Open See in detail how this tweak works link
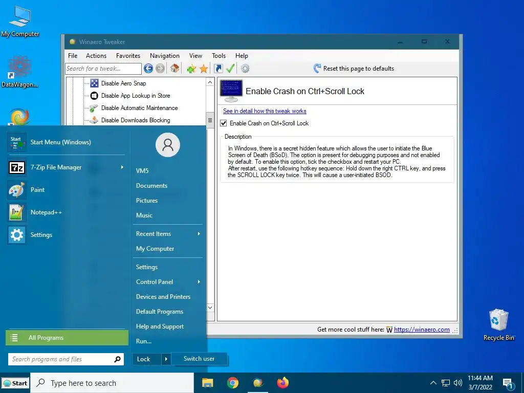This screenshot has width=524, height=393. pos(265,111)
